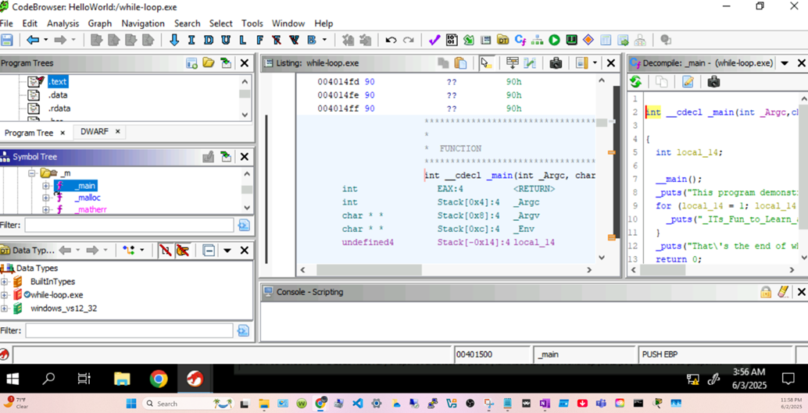Click the Listing paste clipboard icon
The image size is (808, 413).
point(460,62)
